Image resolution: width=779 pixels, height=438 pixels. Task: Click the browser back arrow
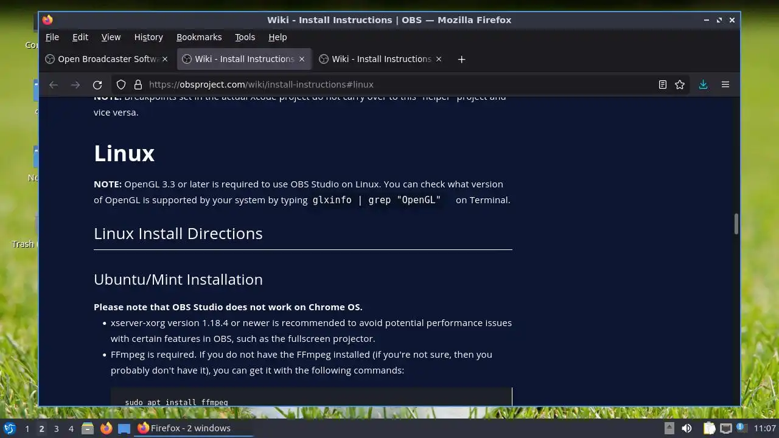[54, 85]
